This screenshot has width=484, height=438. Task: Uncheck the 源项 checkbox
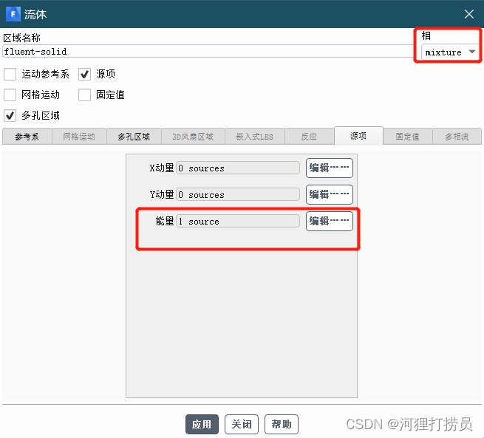pyautogui.click(x=84, y=74)
